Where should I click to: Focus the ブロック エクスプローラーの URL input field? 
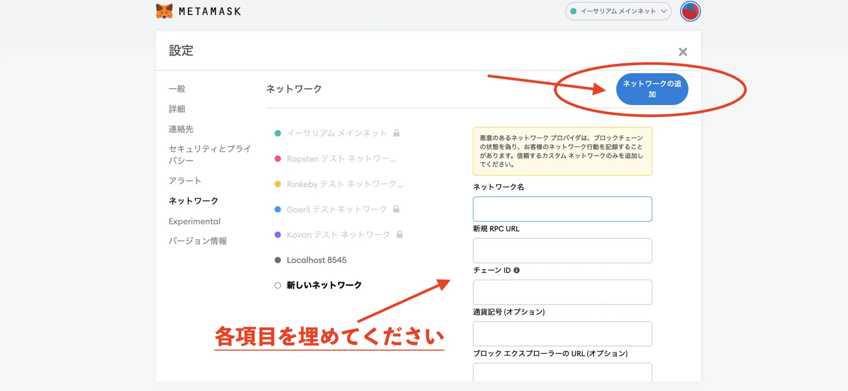click(562, 372)
